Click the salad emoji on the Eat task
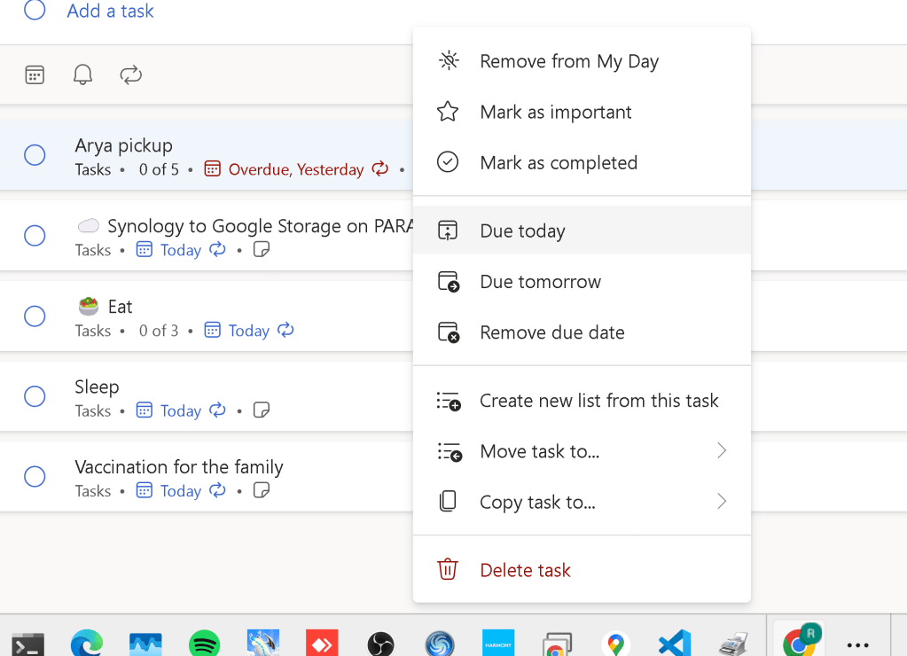Screen dimensions: 907x656 click(x=89, y=306)
